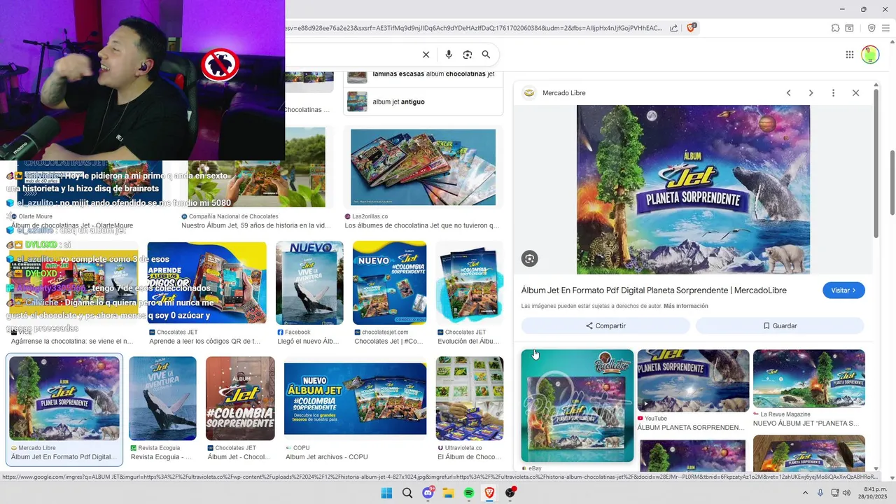Image resolution: width=896 pixels, height=504 pixels.
Task: Open the Windows Start menu
Action: point(386,493)
